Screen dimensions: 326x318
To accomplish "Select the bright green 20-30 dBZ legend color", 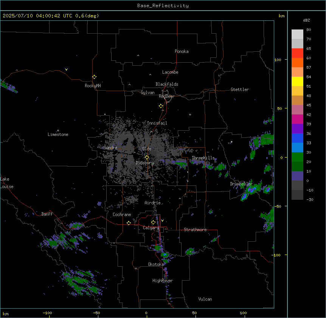I will [x=297, y=157].
